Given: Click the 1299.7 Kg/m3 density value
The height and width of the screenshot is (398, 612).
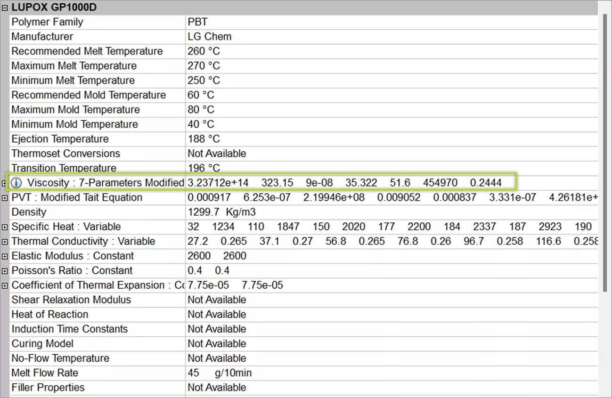Looking at the screenshot, I should pyautogui.click(x=221, y=212).
